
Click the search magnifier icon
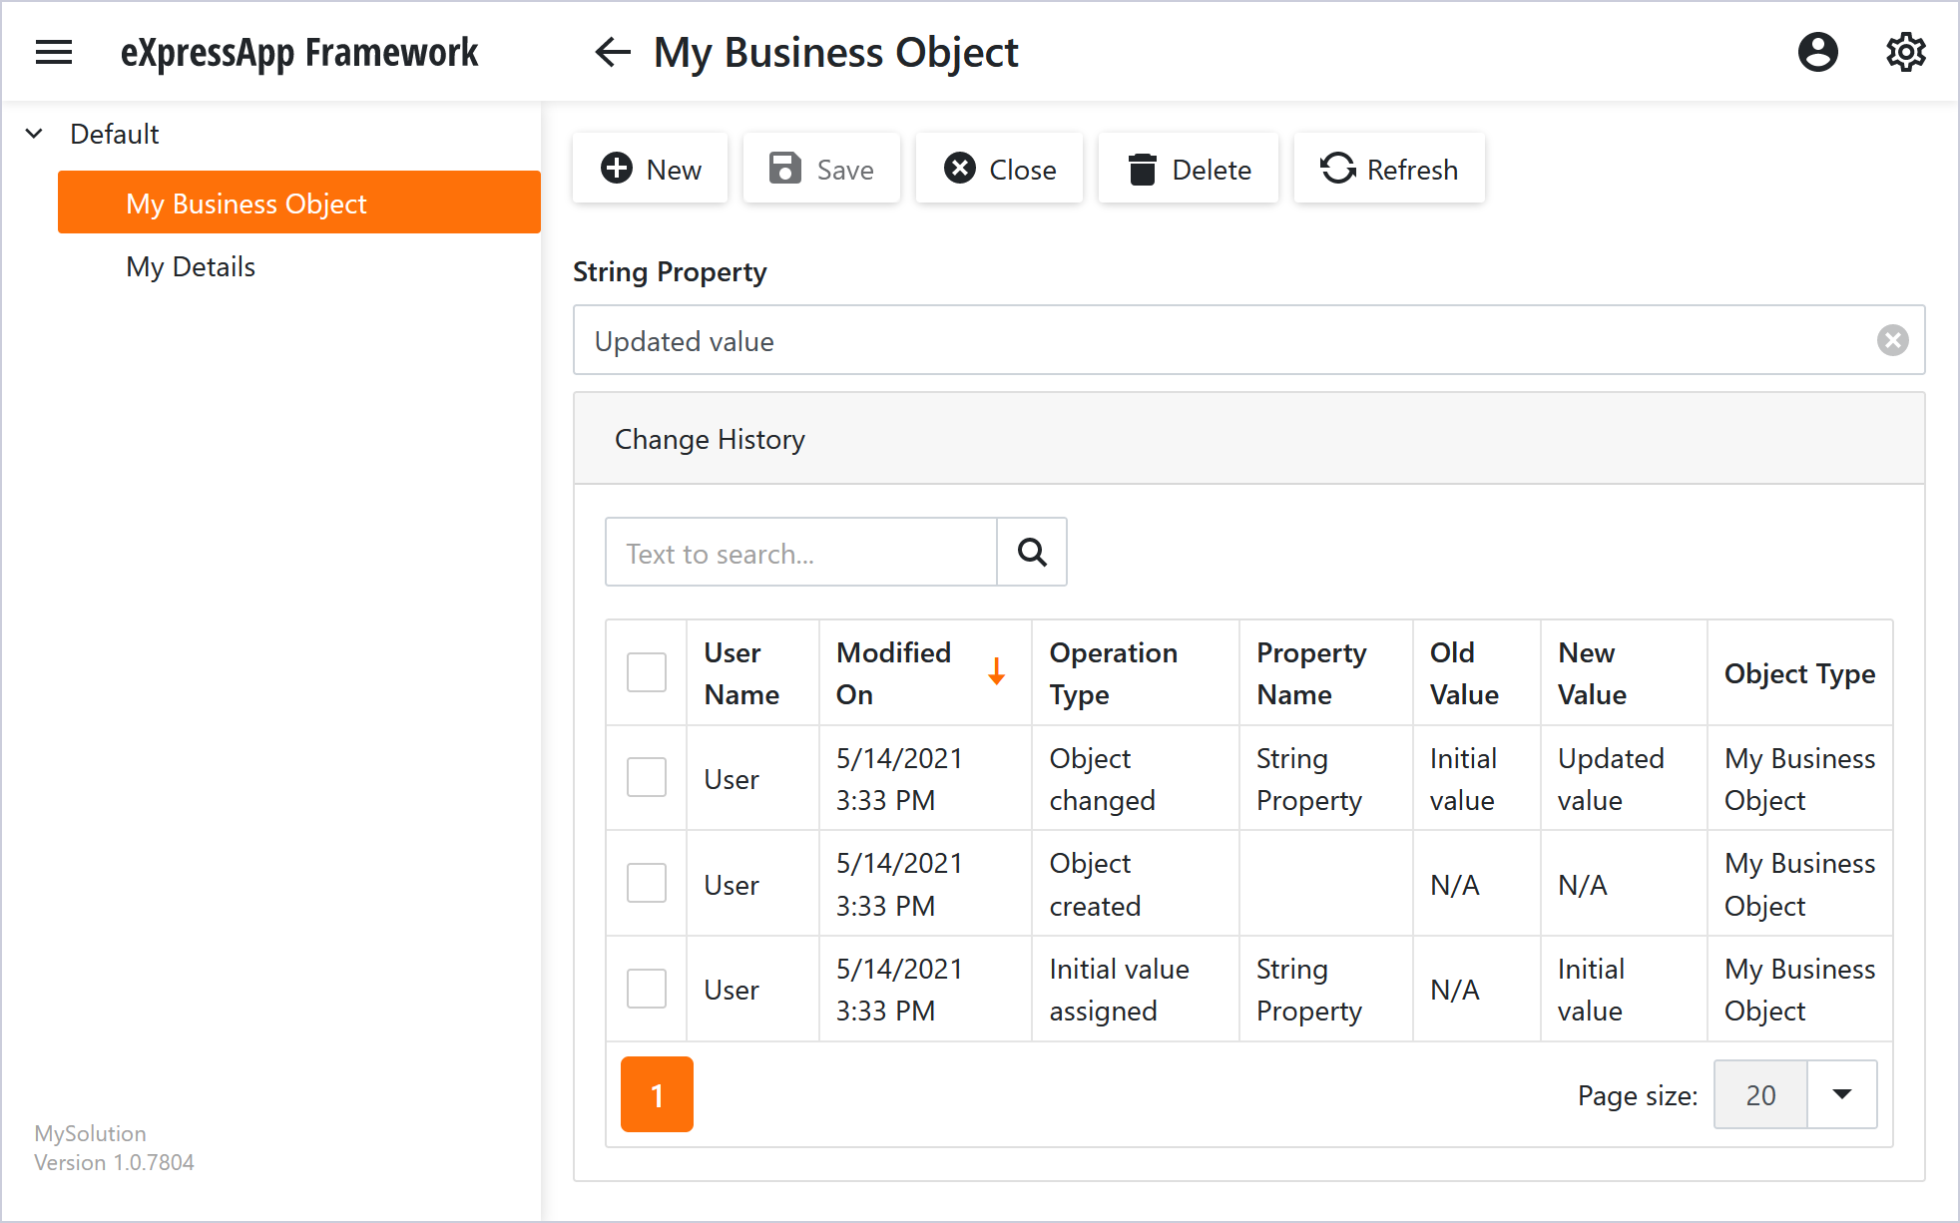pyautogui.click(x=1032, y=552)
